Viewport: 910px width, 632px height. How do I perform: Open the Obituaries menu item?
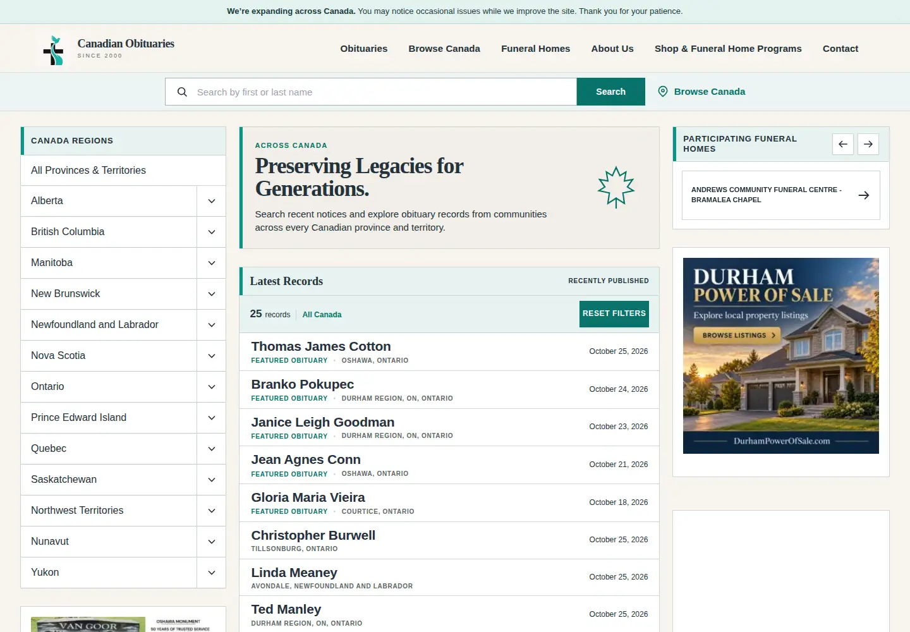click(364, 49)
